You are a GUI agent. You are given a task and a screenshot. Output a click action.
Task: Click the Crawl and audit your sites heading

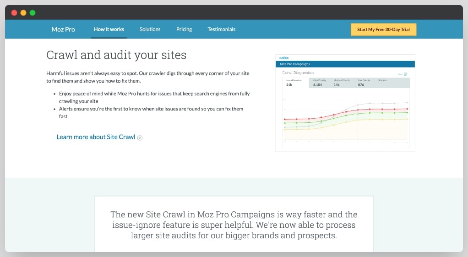[116, 55]
